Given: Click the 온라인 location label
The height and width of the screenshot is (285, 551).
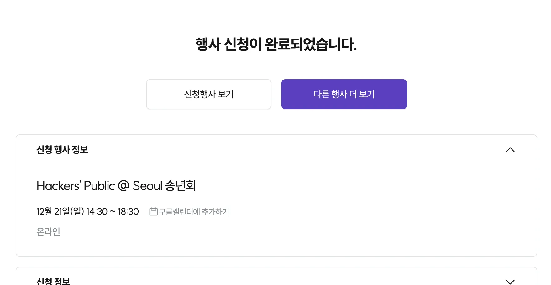Looking at the screenshot, I should pos(49,231).
